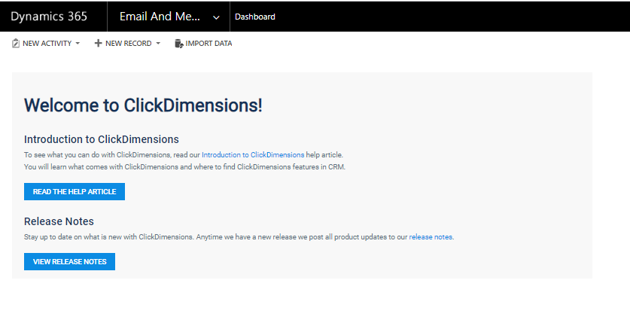Click the NEW ACTIVITY command label

click(x=47, y=44)
